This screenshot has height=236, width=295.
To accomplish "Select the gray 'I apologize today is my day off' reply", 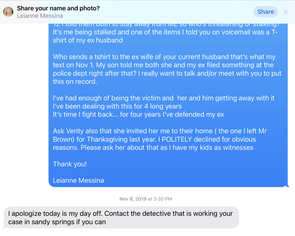I will coord(121,218).
